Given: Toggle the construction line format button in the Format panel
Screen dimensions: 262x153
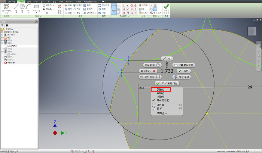Looking at the screenshot, I should click(151, 5).
